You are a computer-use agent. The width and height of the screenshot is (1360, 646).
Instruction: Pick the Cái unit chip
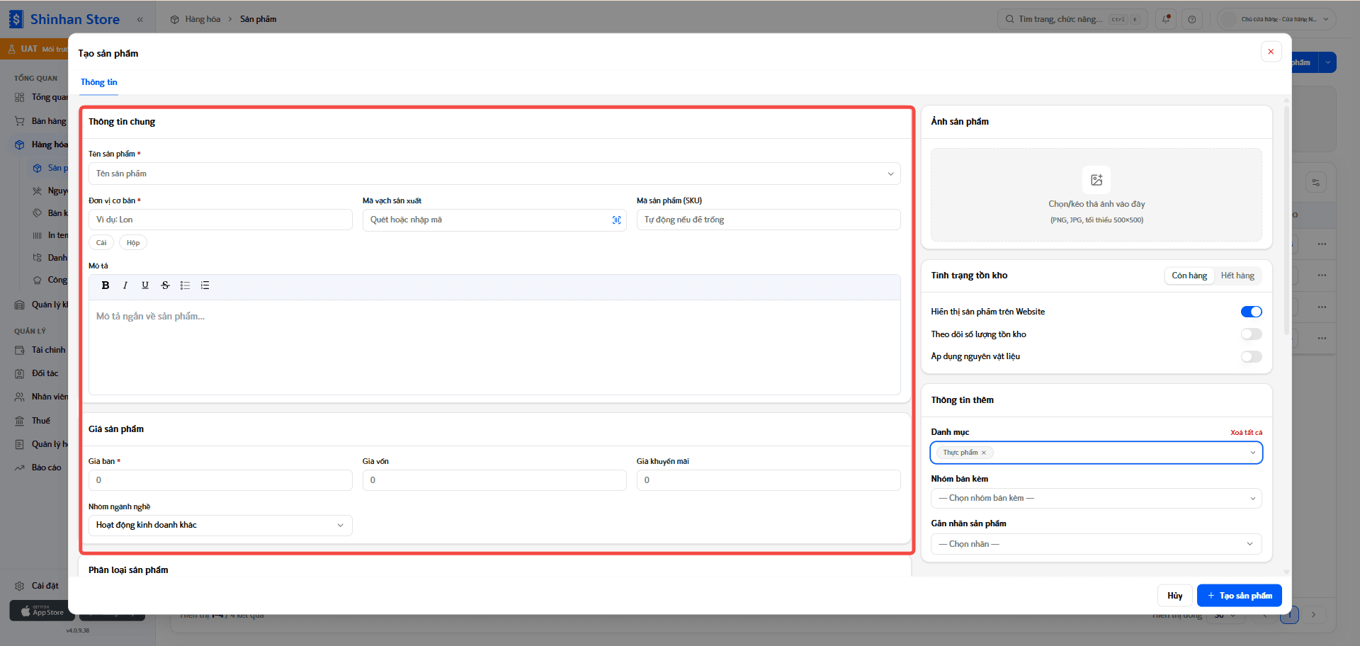pos(101,243)
